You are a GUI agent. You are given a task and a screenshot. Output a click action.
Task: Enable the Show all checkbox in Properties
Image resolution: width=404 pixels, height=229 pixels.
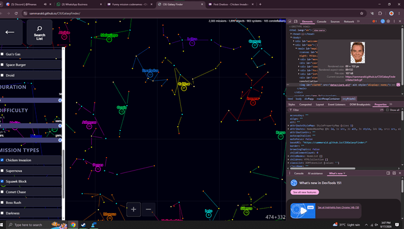click(x=387, y=110)
